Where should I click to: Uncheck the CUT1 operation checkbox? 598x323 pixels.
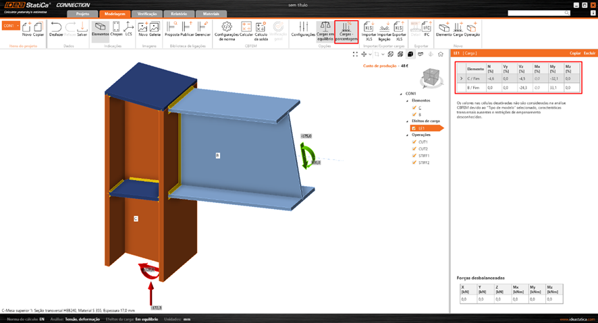click(x=414, y=142)
